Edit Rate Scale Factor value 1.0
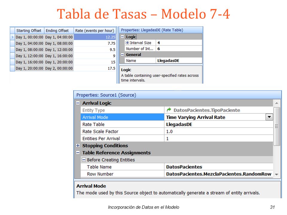Screen dimensions: 287x215 [219, 131]
